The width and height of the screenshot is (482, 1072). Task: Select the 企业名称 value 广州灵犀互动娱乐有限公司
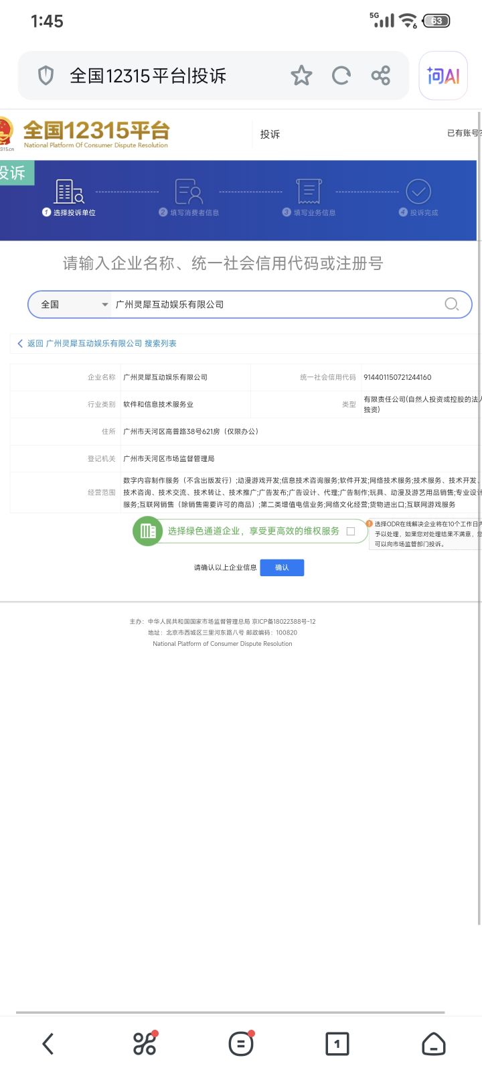[x=165, y=377]
